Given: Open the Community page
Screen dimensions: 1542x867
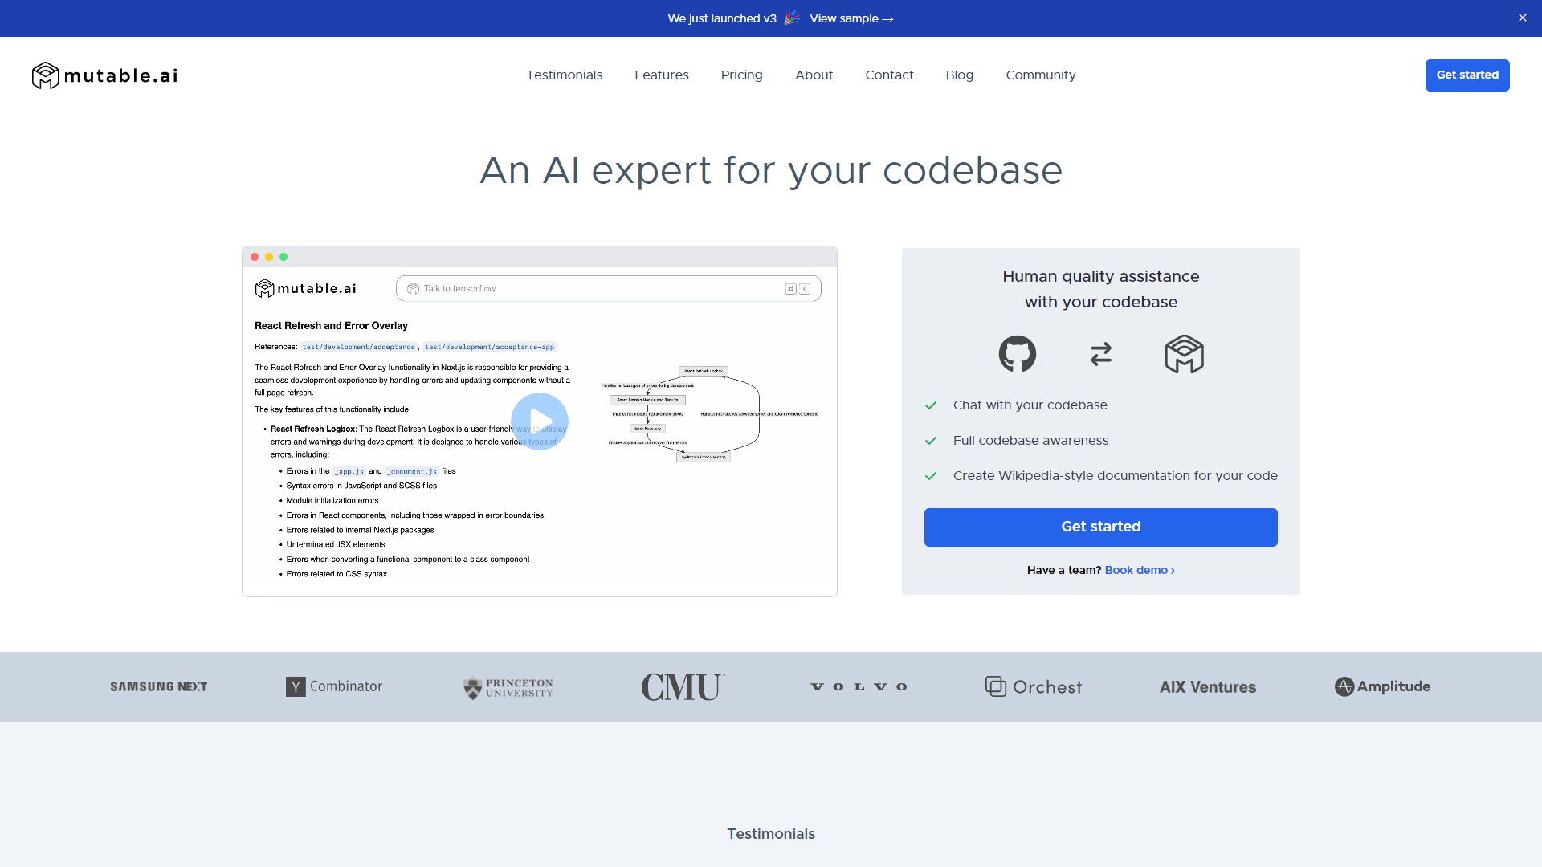Looking at the screenshot, I should [x=1041, y=75].
